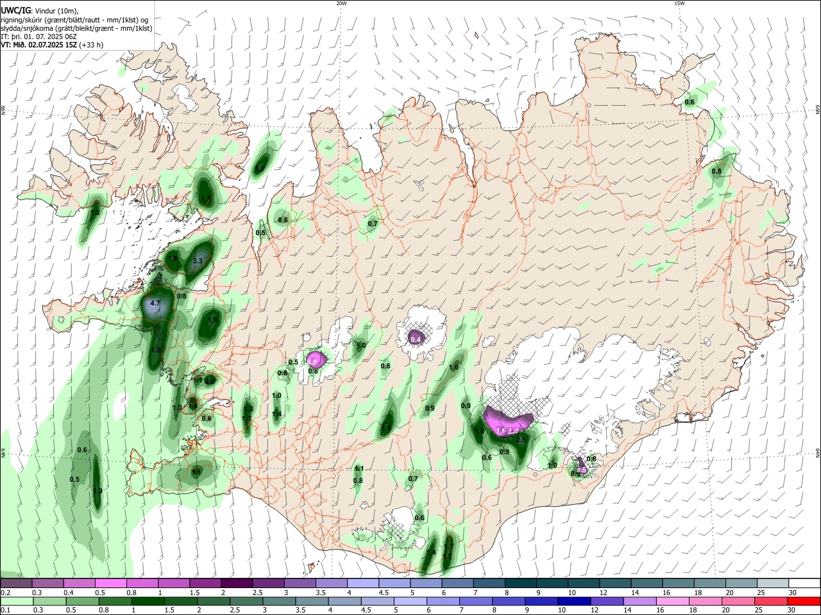Click the '3.3' precipitation value on the map

click(x=198, y=261)
